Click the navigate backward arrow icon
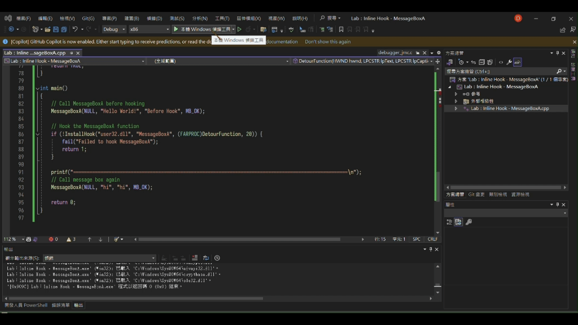578x325 pixels. click(x=11, y=29)
